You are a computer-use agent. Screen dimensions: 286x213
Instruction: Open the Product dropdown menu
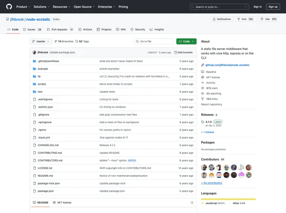click(x=23, y=7)
